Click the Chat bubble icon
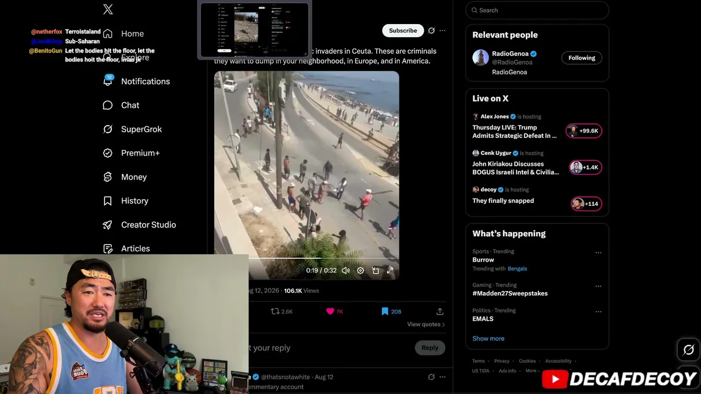Screen dimensions: 701x394 pos(108,105)
